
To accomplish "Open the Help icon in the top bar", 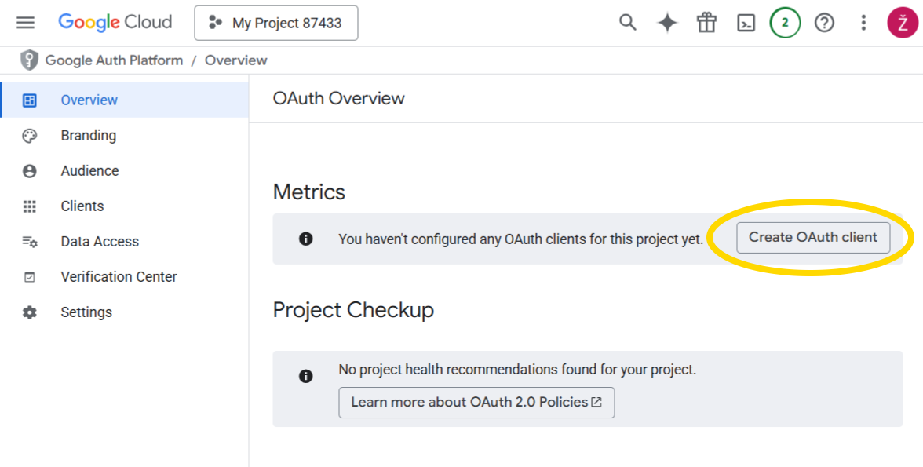I will 823,22.
